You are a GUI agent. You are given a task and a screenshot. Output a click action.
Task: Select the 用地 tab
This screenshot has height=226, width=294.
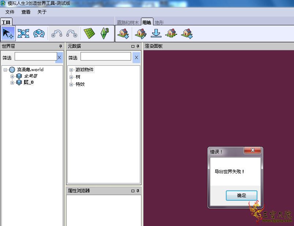[147, 22]
